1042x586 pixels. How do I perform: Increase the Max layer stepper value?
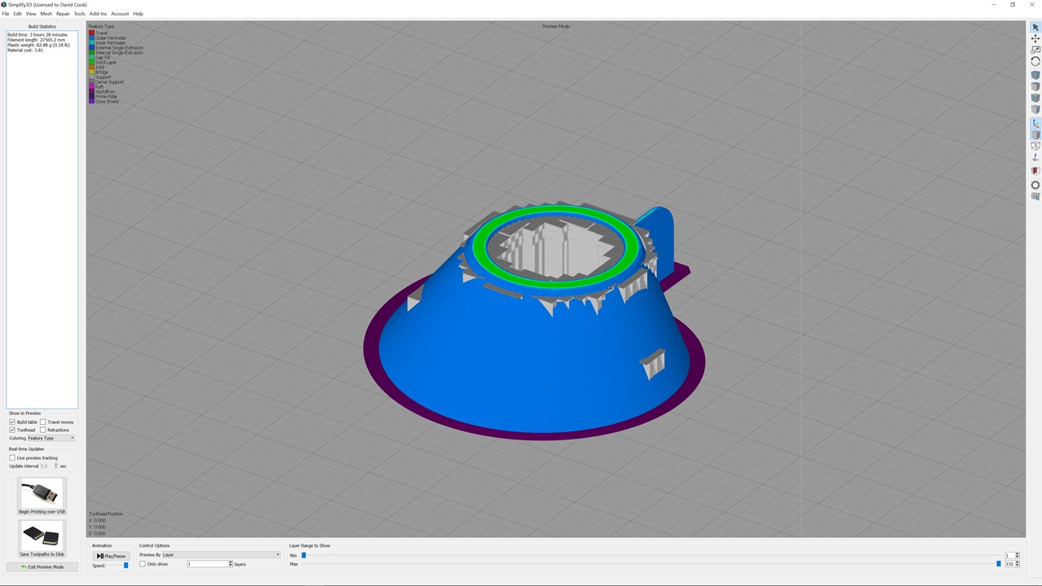click(1017, 562)
